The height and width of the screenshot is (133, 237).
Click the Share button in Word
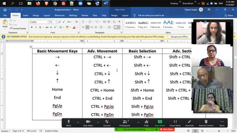229,16
